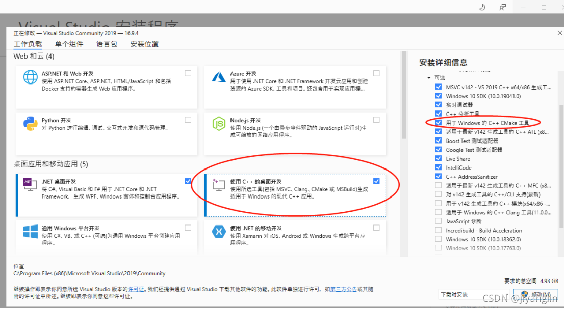Switch to the 单个组件 tab
The image size is (565, 309).
(x=69, y=44)
